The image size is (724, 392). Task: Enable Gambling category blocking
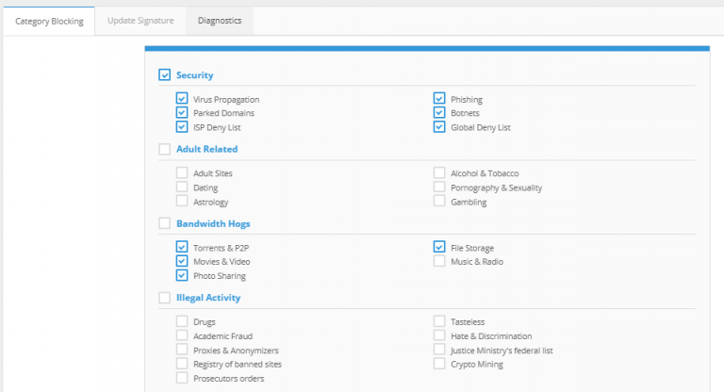(x=439, y=201)
